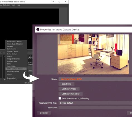Choose Display Capture source
The height and width of the screenshot is (117, 132).
click(x=13, y=51)
